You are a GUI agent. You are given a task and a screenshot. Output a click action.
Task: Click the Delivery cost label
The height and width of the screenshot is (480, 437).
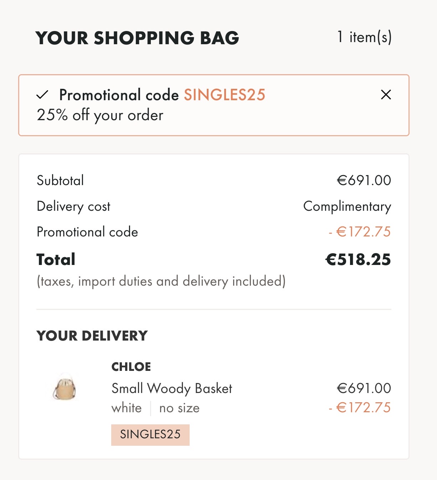pyautogui.click(x=73, y=206)
